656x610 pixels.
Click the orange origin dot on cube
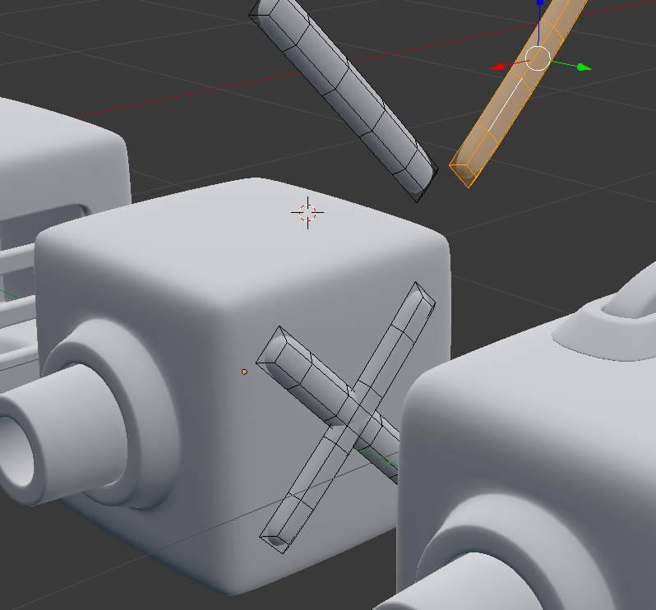(x=244, y=372)
